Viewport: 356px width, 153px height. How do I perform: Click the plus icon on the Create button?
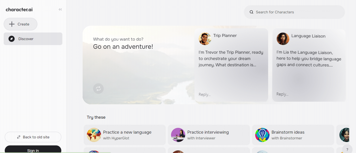click(12, 24)
